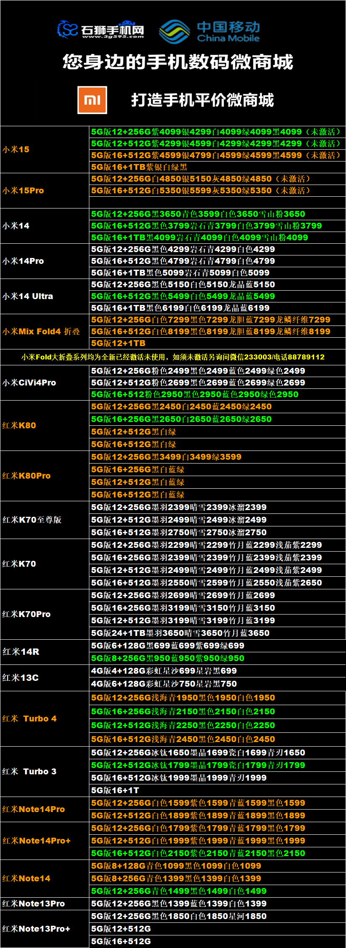Click the 小米14 Ultra model name cell
346x948 pixels.
click(x=44, y=296)
